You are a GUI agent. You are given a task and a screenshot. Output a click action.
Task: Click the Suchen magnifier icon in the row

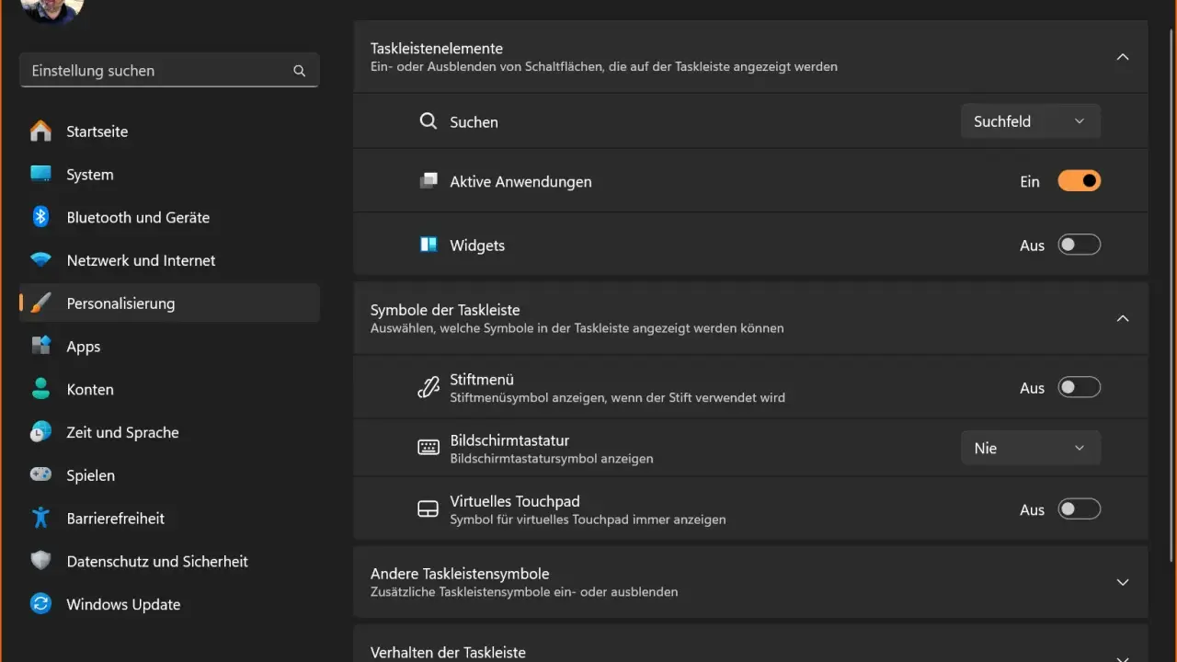429,121
